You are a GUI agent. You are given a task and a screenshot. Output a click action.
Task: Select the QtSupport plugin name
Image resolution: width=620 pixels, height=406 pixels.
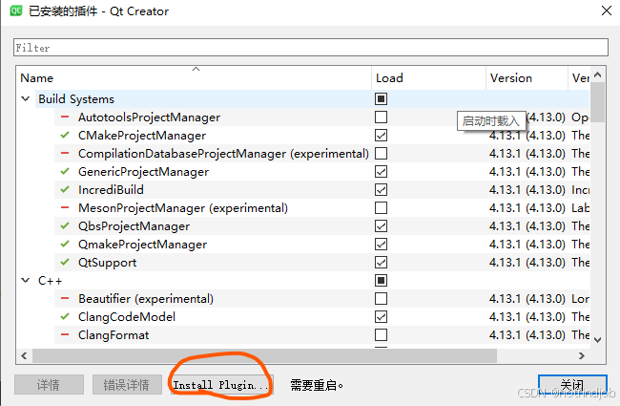tap(107, 262)
